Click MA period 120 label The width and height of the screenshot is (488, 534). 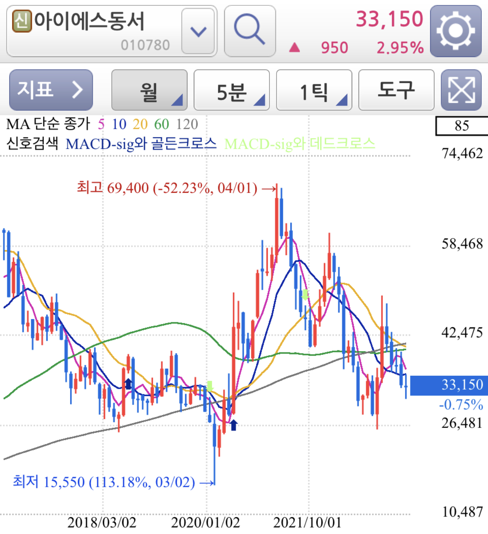(187, 124)
